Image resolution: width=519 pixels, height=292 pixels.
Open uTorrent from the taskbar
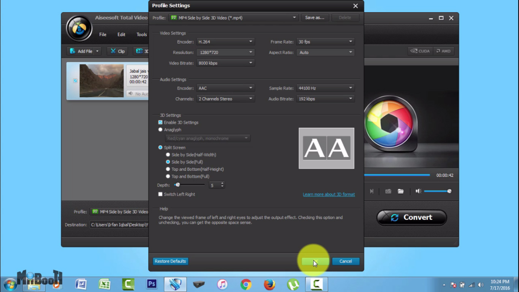[293, 284]
